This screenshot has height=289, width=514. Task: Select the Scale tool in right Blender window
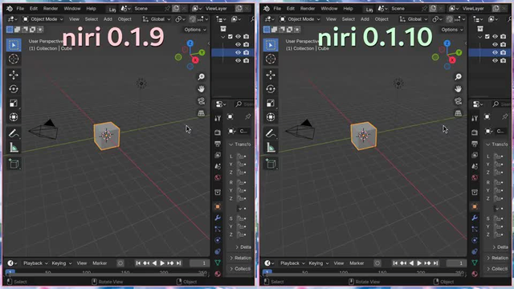point(271,104)
